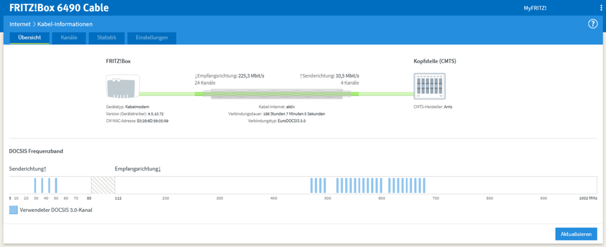Screen dimensions: 606x247
Task: Click the 1002 MHz axis label
Action: click(587, 198)
